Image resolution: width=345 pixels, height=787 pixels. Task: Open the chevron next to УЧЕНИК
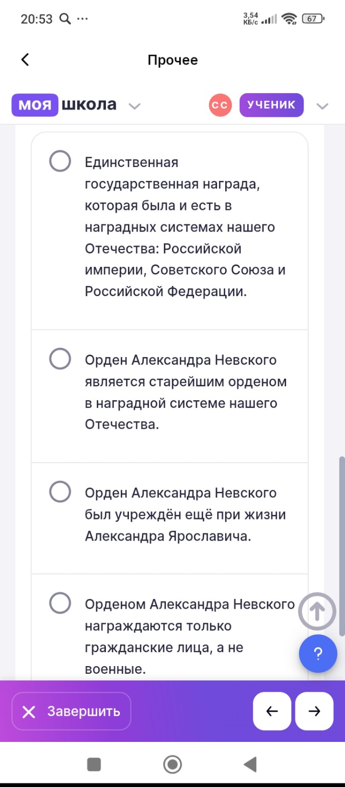click(323, 106)
